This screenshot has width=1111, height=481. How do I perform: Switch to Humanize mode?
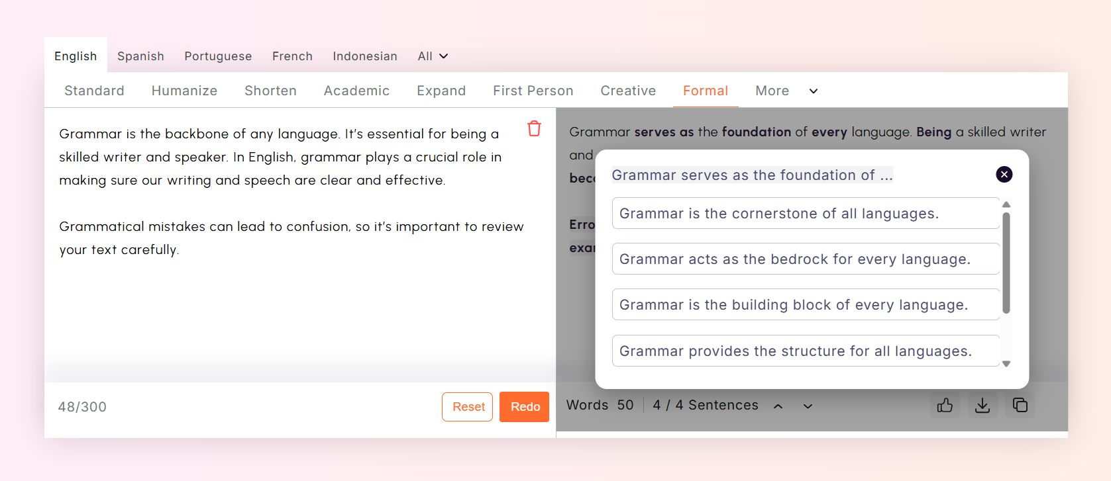(184, 91)
